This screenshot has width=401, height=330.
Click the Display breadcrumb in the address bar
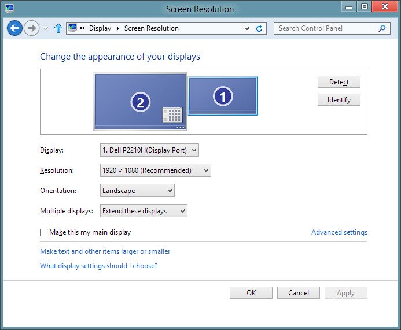pyautogui.click(x=100, y=28)
